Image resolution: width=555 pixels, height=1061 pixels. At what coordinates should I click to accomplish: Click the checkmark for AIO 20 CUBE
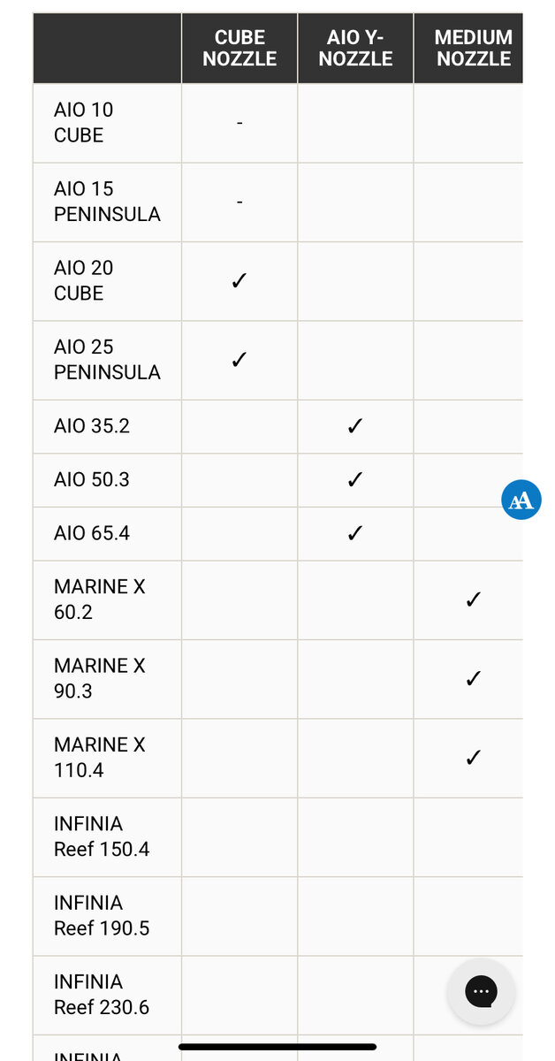pos(239,281)
